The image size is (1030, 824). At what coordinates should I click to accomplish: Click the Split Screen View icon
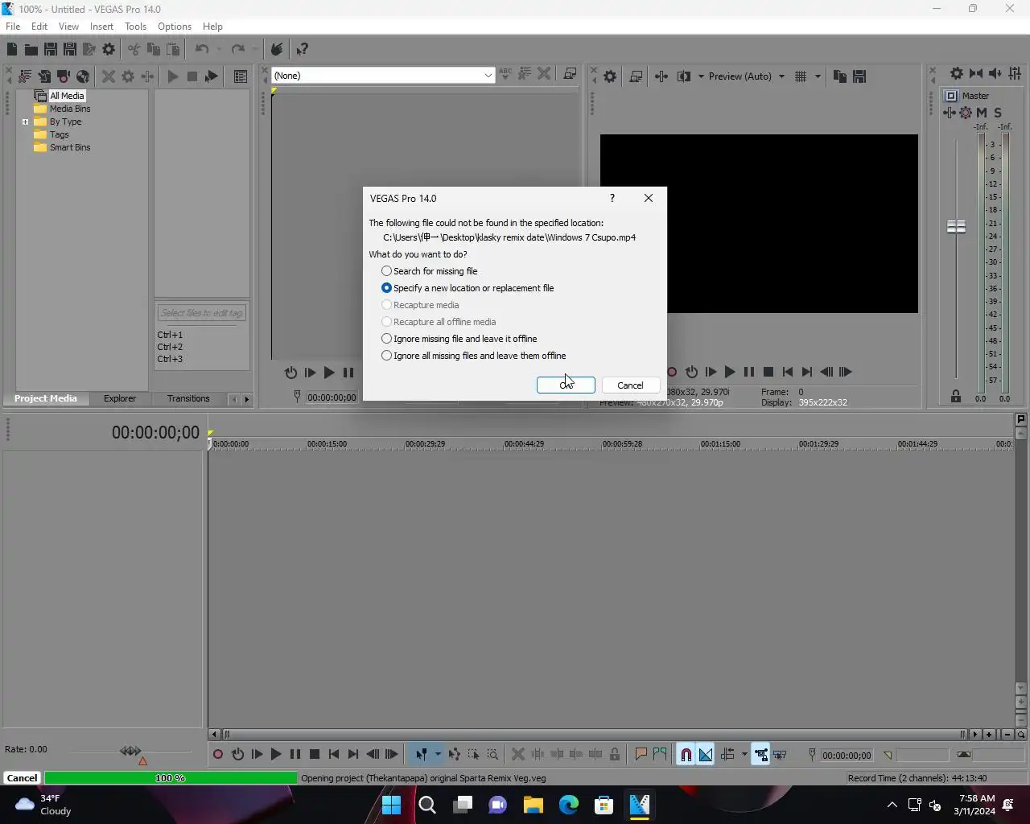pos(684,76)
